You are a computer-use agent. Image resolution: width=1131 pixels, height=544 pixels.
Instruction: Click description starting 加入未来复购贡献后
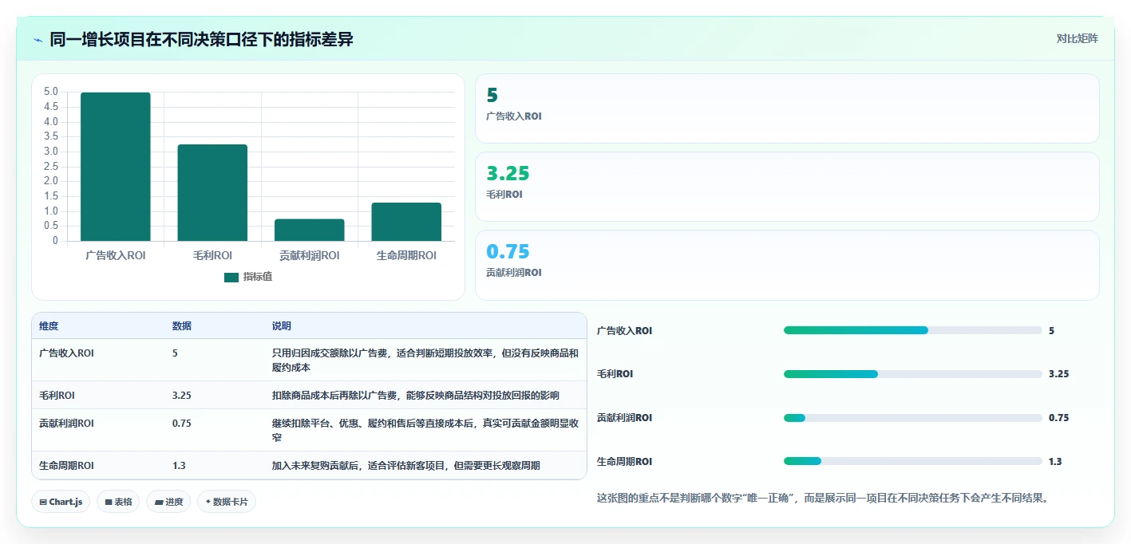[x=406, y=465]
